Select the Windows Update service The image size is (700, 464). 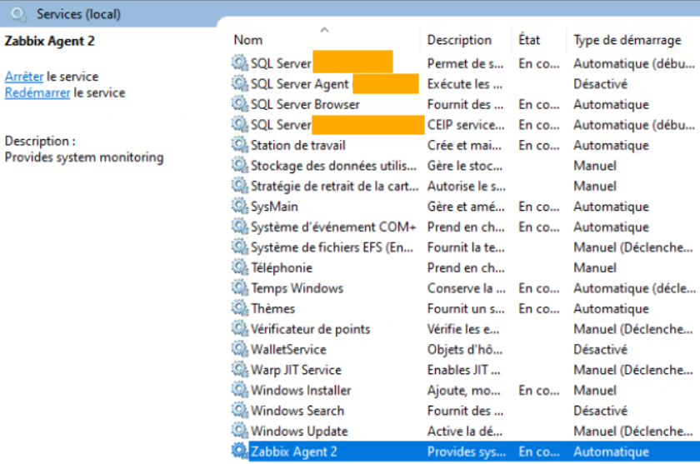[299, 431]
